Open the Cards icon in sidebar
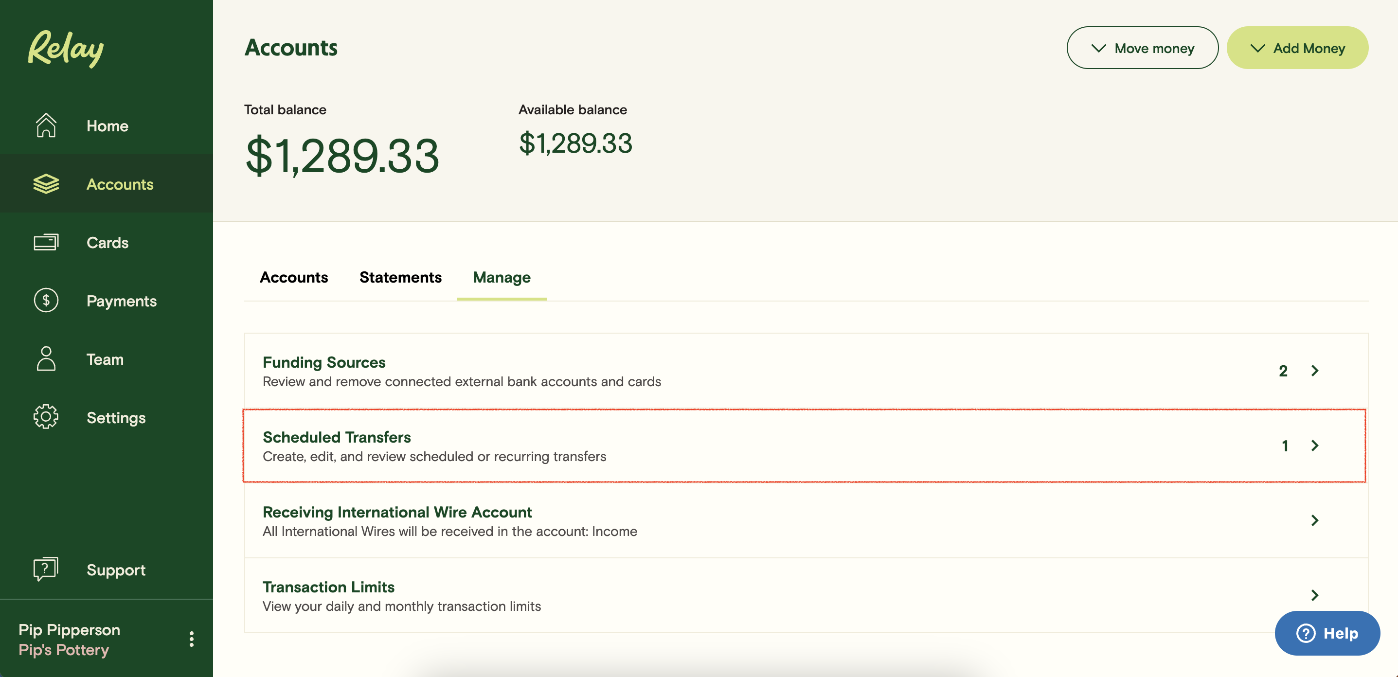The width and height of the screenshot is (1398, 677). click(46, 242)
